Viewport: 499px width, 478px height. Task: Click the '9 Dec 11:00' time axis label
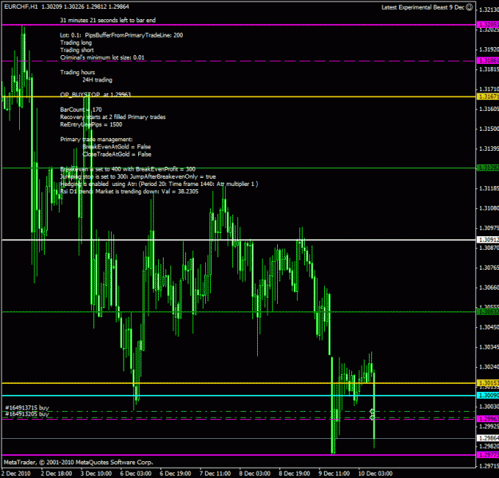pos(335,473)
